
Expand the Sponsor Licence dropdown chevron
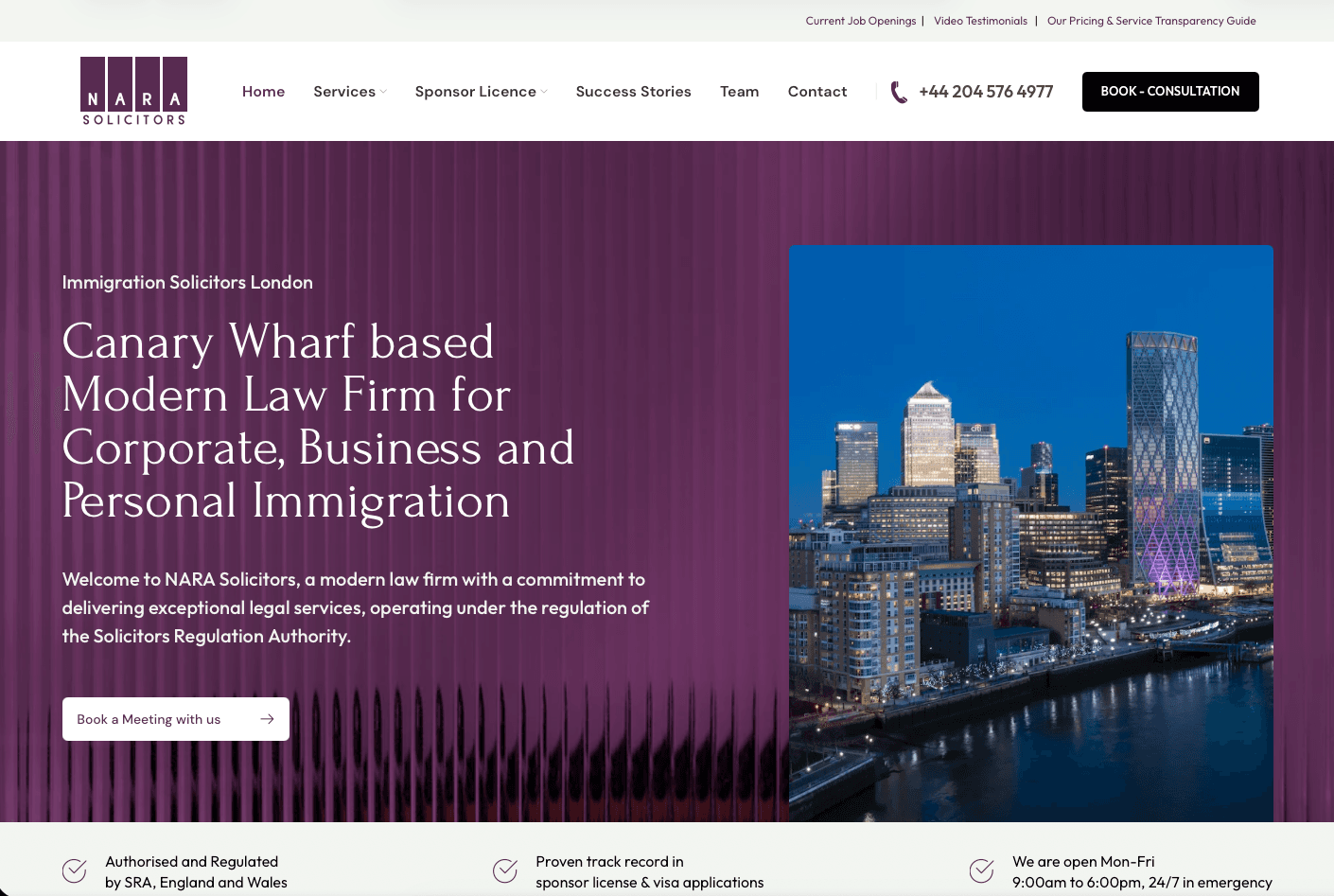coord(544,92)
